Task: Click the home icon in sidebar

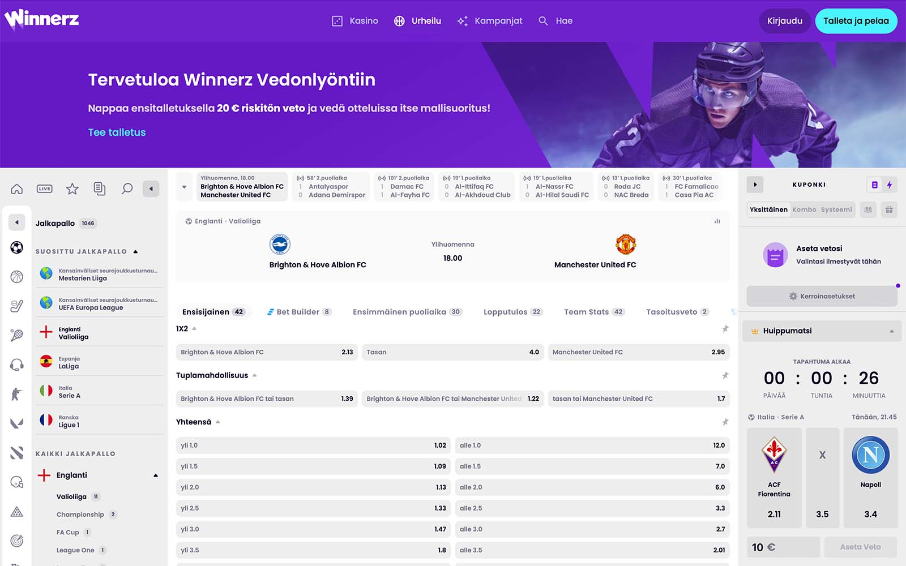Action: (x=17, y=188)
